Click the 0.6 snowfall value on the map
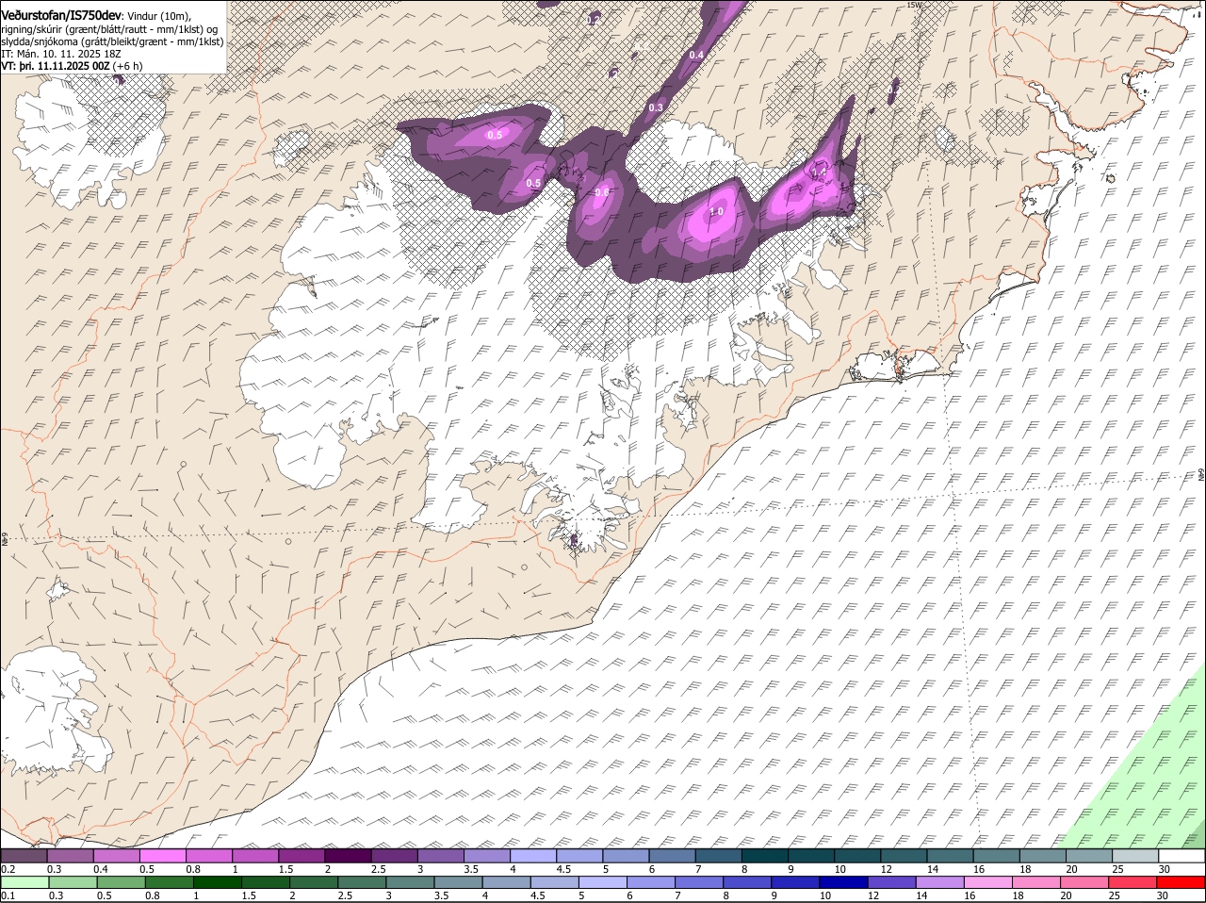The height and width of the screenshot is (903, 1206). (x=602, y=192)
